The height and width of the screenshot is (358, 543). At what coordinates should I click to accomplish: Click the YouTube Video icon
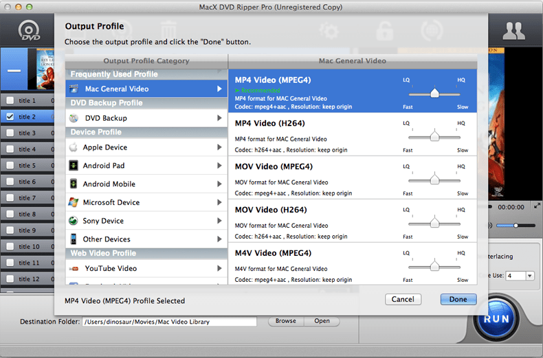click(x=74, y=269)
